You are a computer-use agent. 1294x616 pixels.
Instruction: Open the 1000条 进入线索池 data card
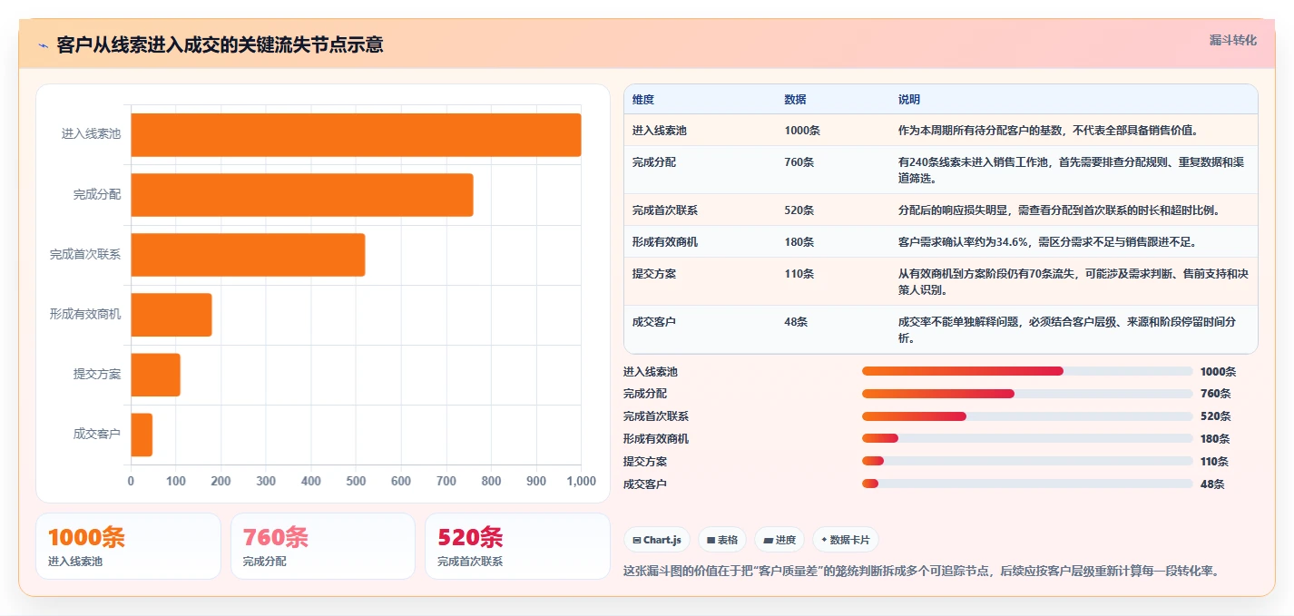click(128, 546)
